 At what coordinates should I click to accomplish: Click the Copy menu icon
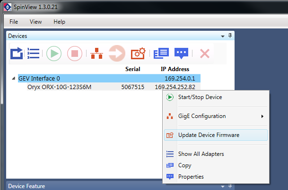(170, 165)
